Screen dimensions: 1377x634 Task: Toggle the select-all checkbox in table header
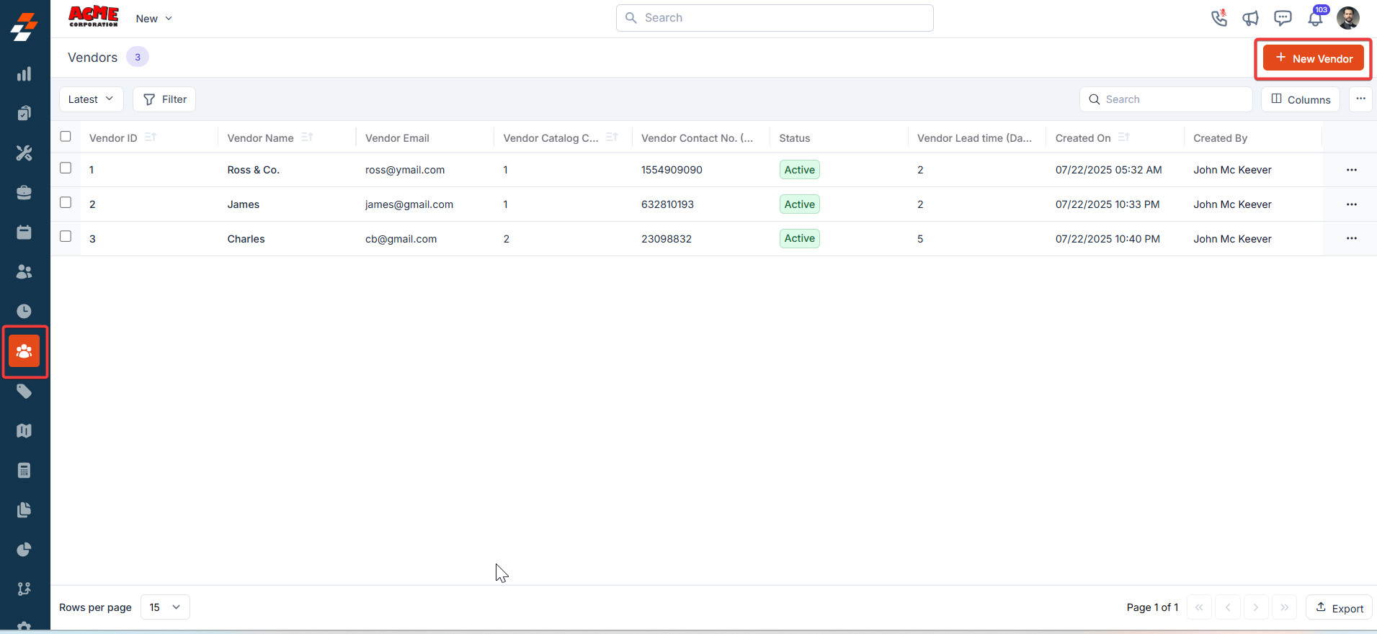(x=66, y=136)
